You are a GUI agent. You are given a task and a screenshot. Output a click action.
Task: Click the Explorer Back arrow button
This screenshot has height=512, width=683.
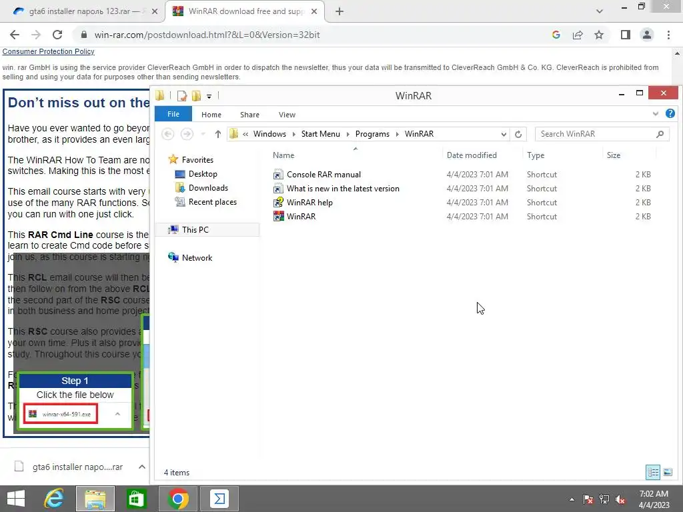[167, 134]
